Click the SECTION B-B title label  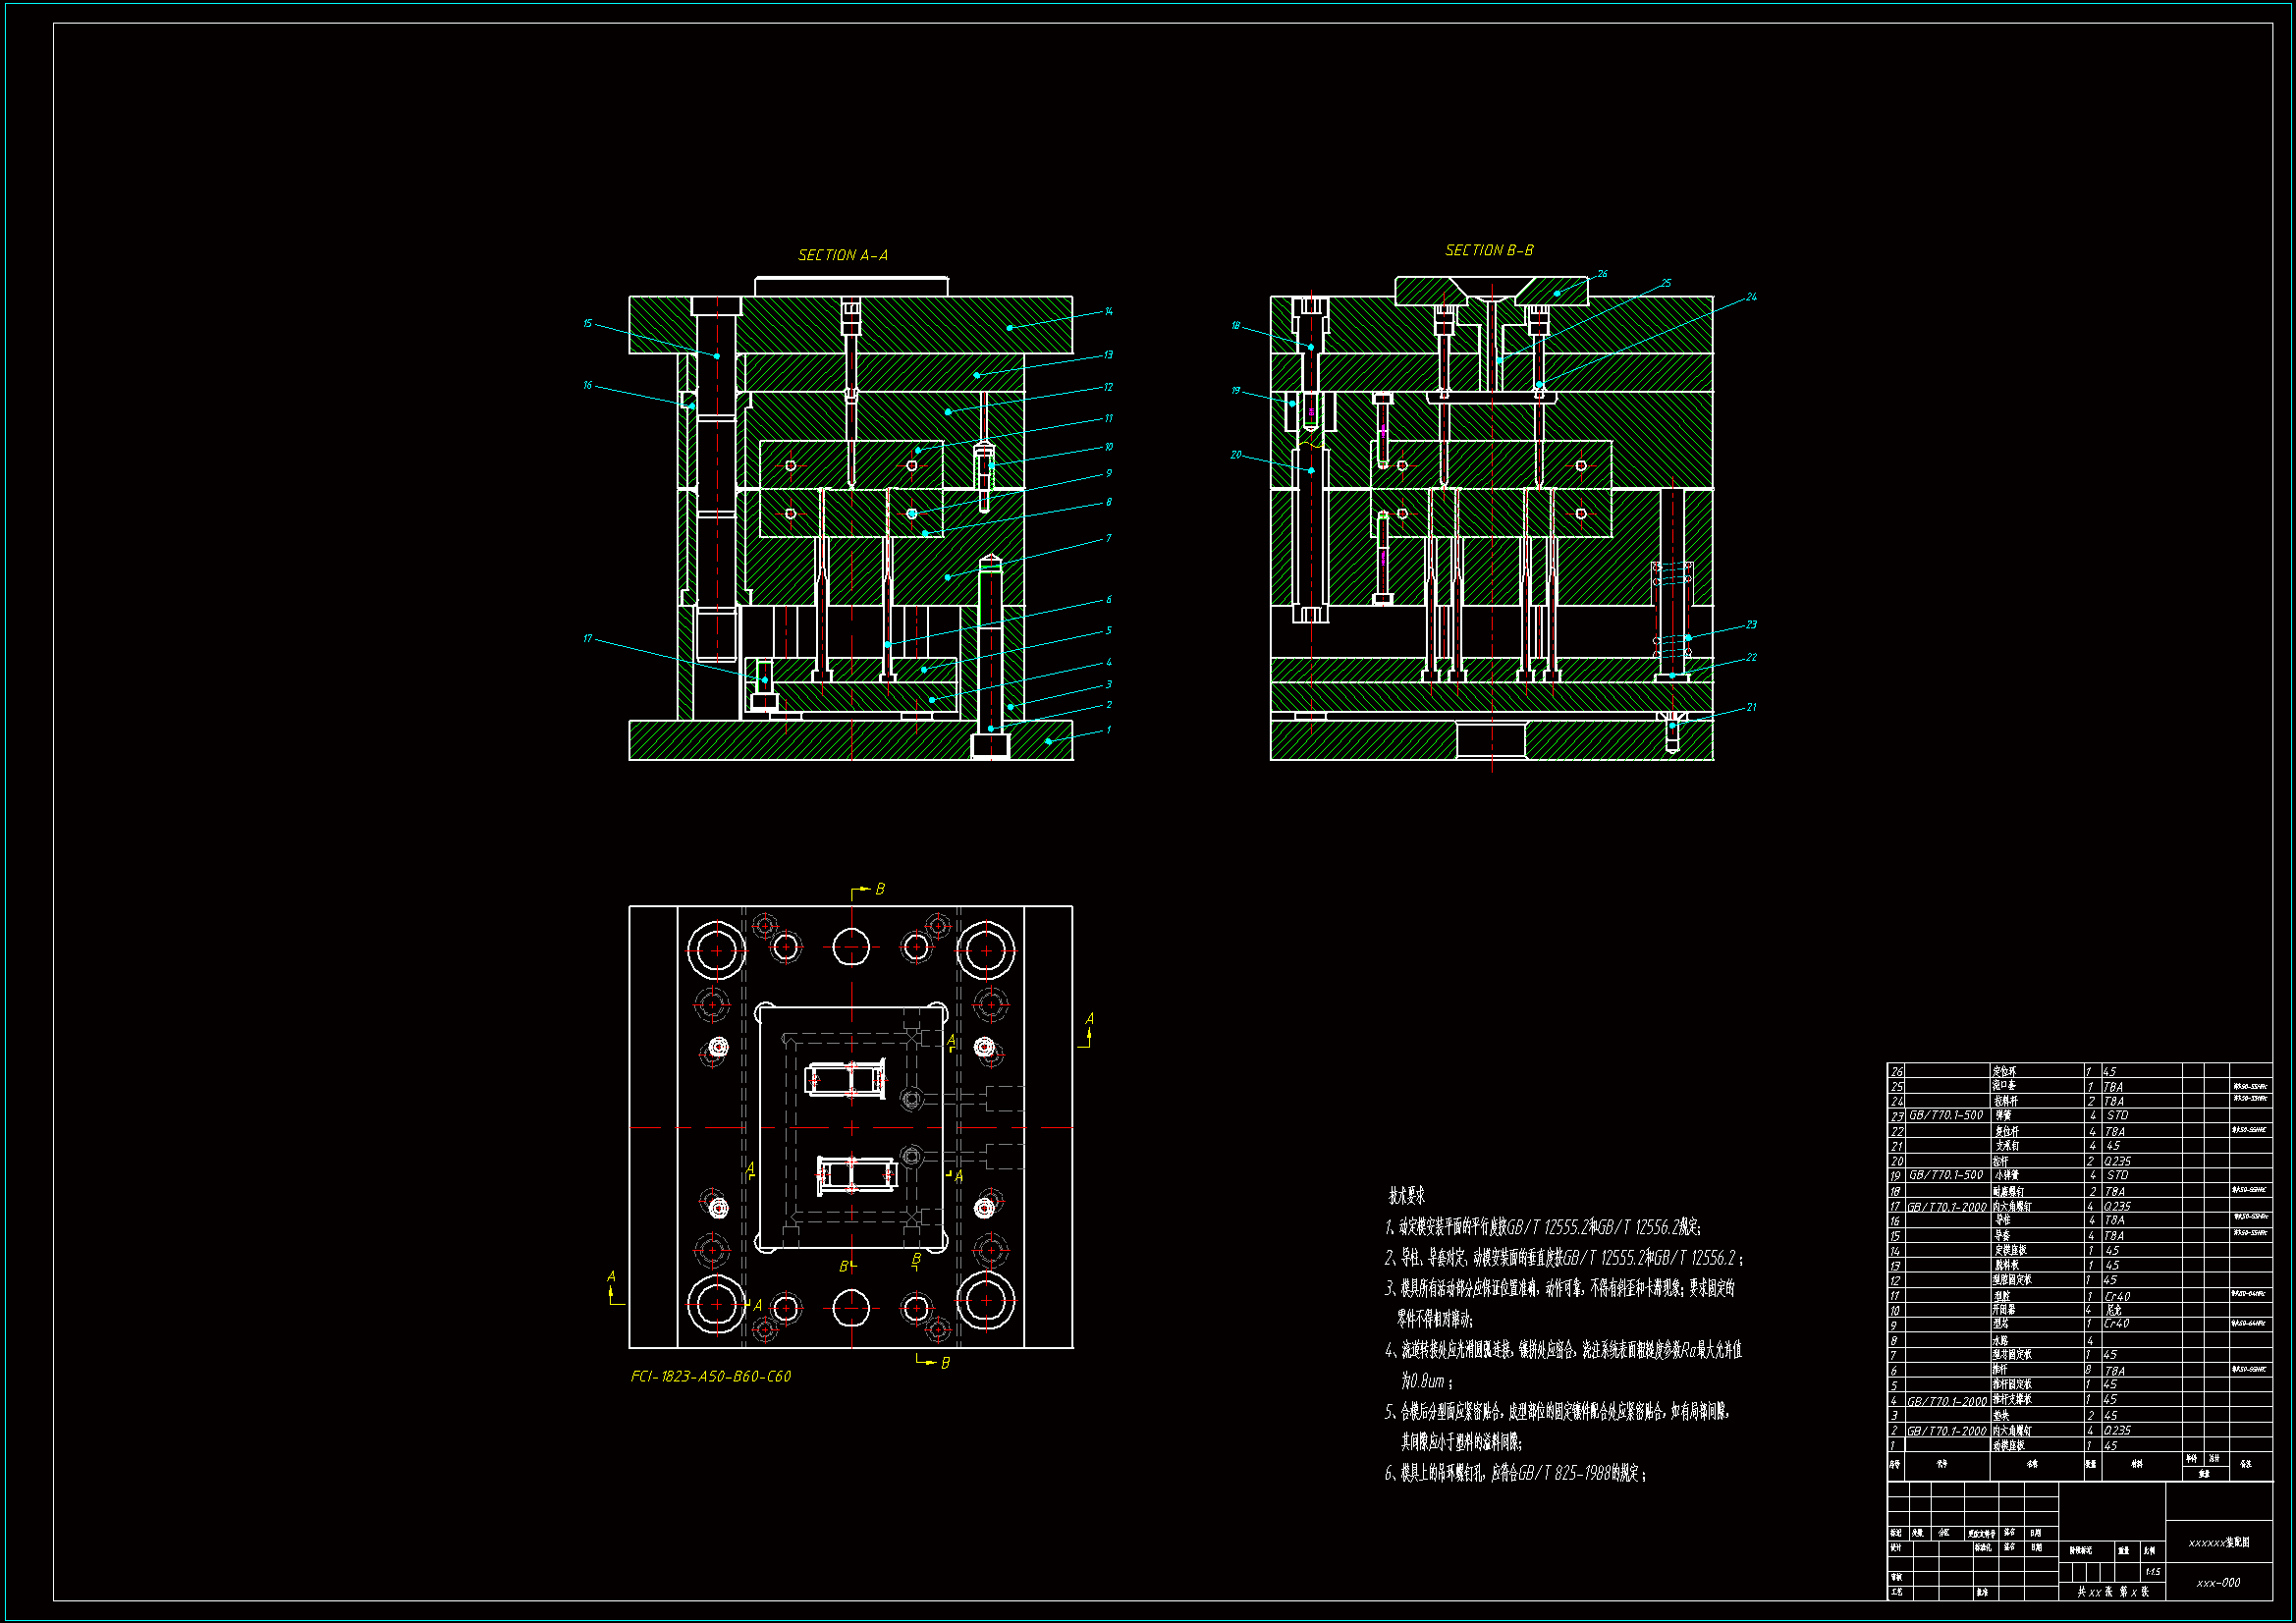tap(1488, 250)
